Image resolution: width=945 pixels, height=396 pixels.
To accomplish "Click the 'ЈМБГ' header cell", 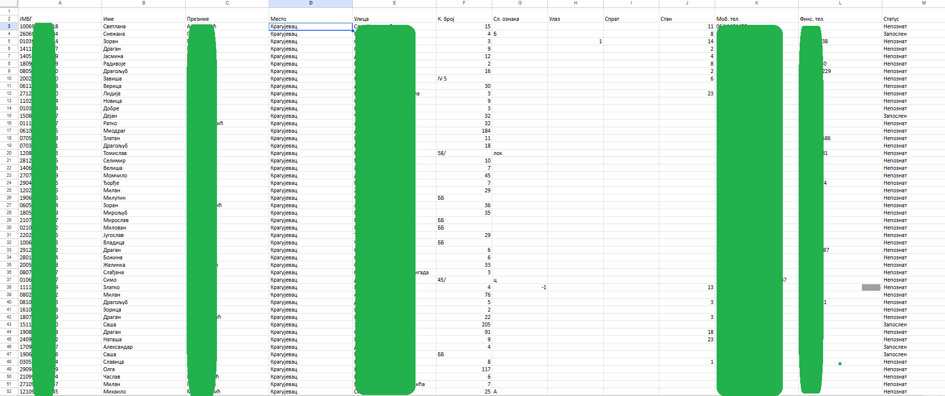I will [60, 19].
